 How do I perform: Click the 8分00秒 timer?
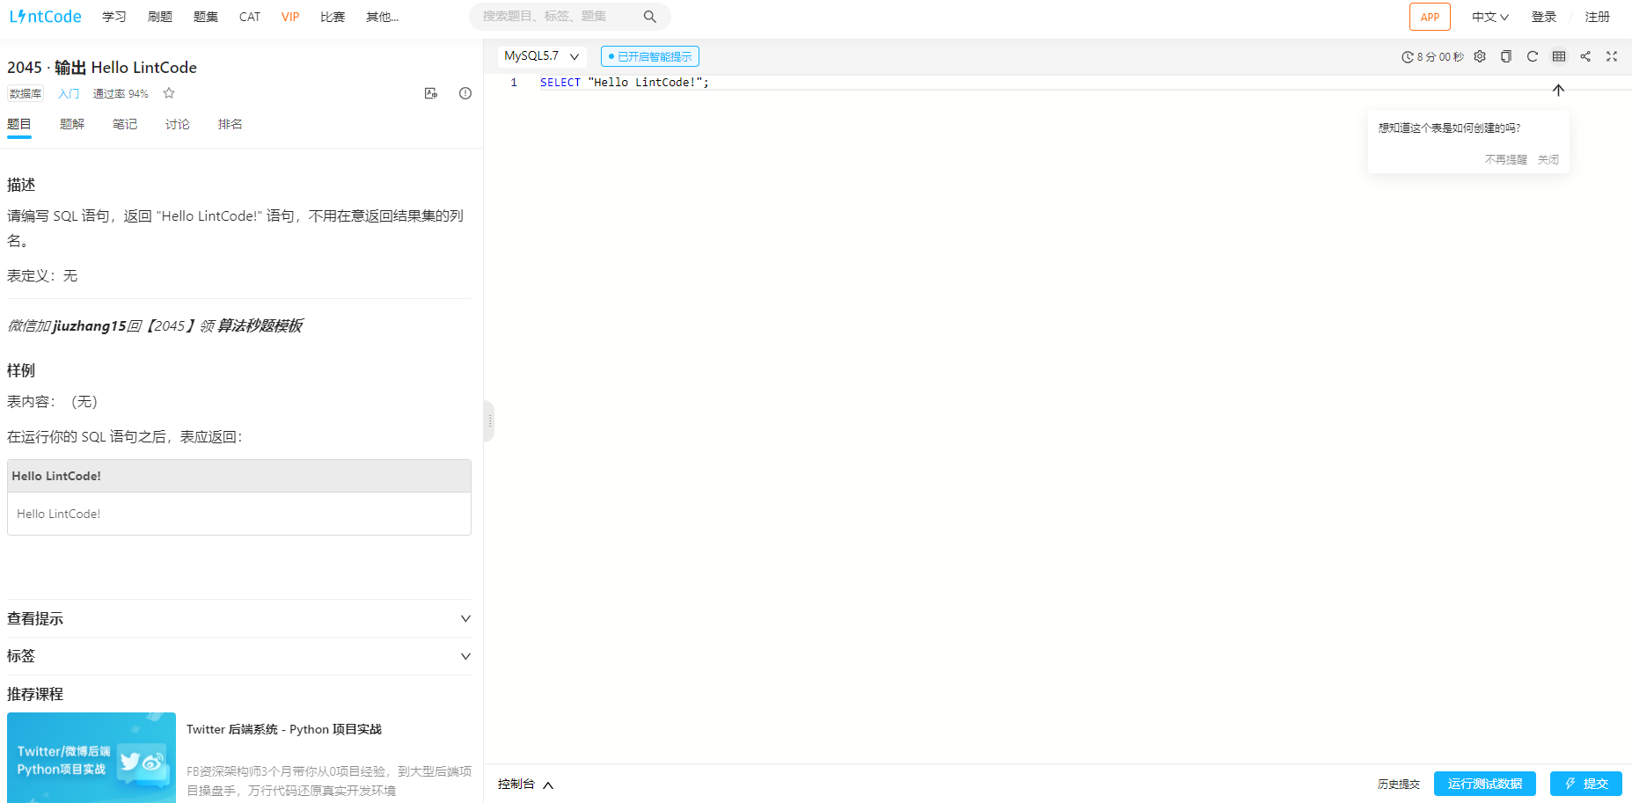(x=1432, y=56)
